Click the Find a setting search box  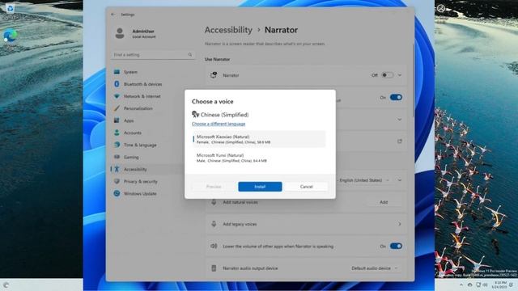pyautogui.click(x=153, y=55)
